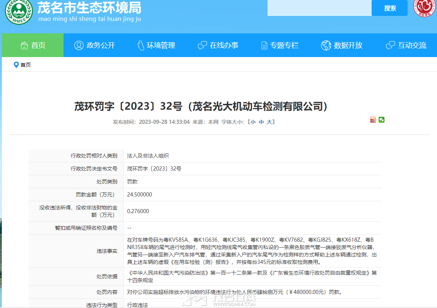Screen dimensions: 437x308
Task: Set font size to 中
Action: click(261, 122)
